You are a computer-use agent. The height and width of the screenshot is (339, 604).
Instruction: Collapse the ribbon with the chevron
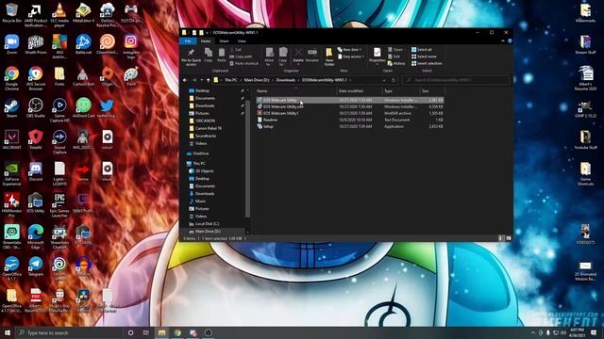[503, 41]
